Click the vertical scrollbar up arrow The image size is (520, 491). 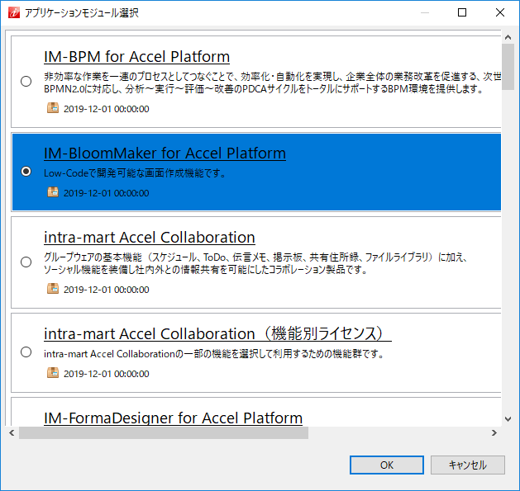(x=508, y=37)
